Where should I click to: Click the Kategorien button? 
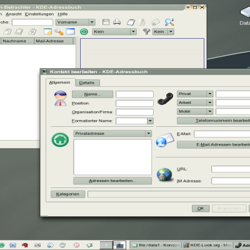(67, 194)
